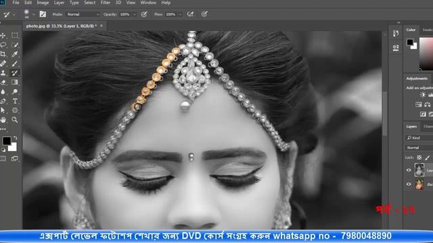
Task: Open toolbar background color swatch
Action: click(13, 148)
